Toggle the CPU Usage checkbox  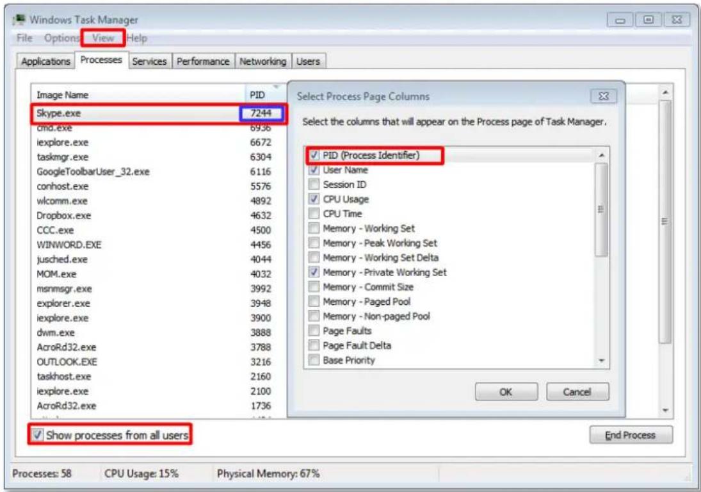coord(314,199)
